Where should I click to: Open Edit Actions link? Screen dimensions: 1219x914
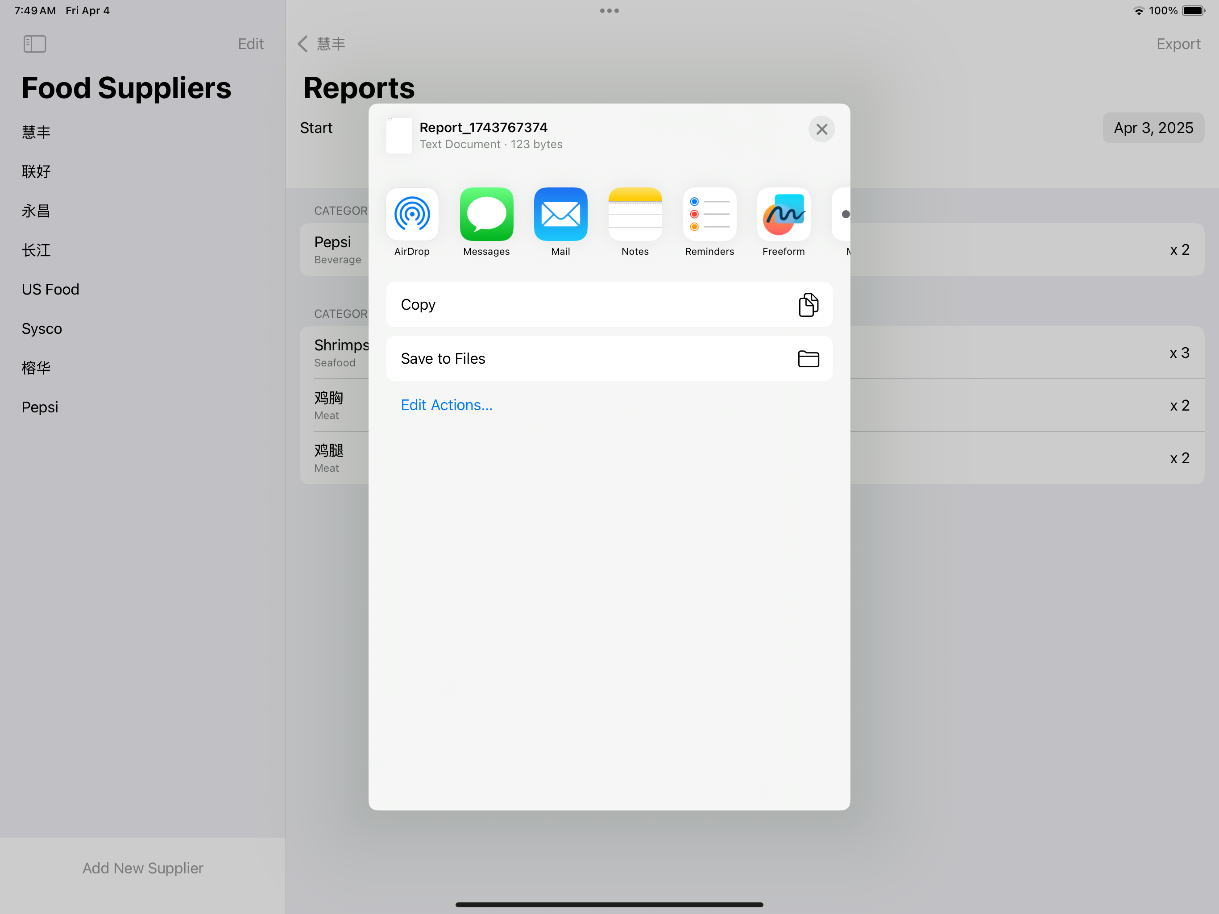(x=446, y=405)
